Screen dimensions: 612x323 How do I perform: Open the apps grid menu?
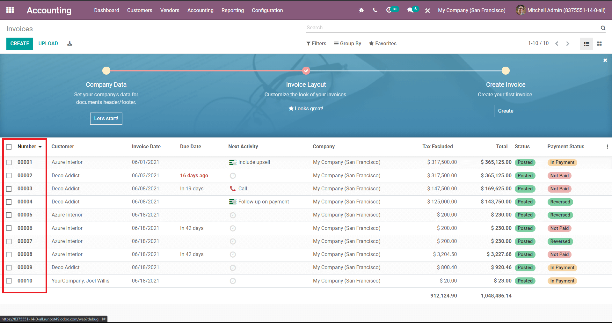pos(10,10)
